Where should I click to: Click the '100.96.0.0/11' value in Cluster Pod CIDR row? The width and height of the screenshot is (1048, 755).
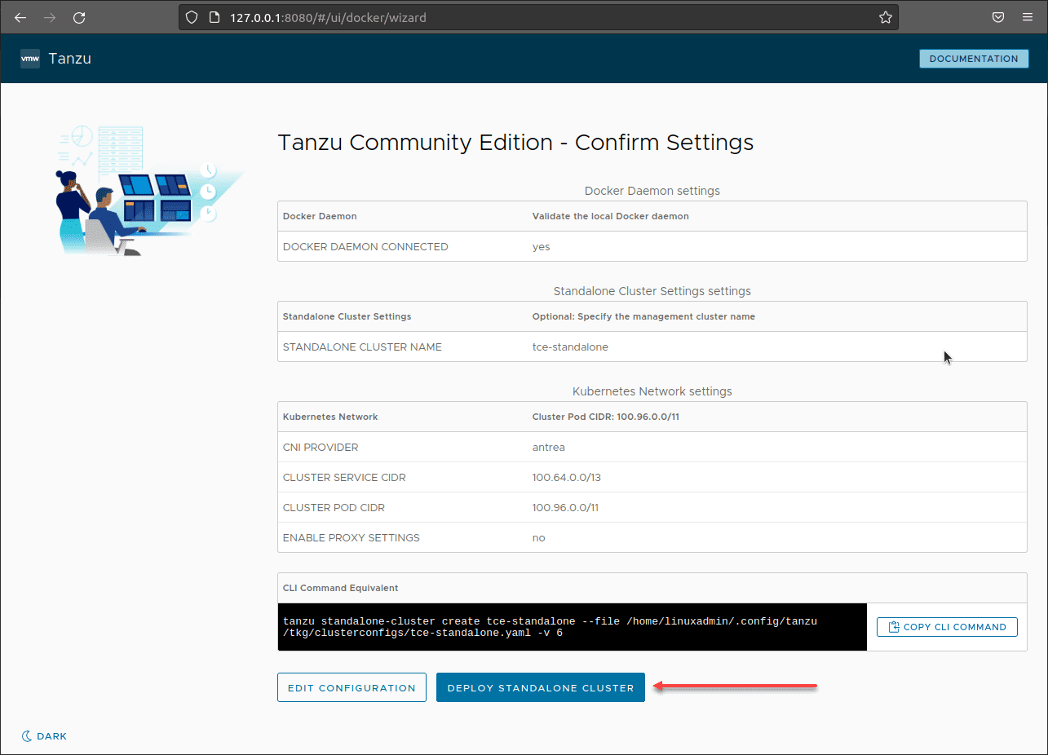[565, 507]
